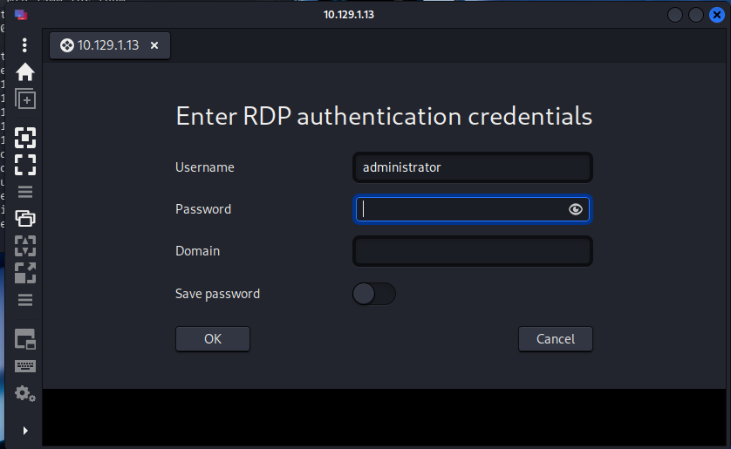731x449 pixels.
Task: Click the Password label
Action: click(x=203, y=209)
